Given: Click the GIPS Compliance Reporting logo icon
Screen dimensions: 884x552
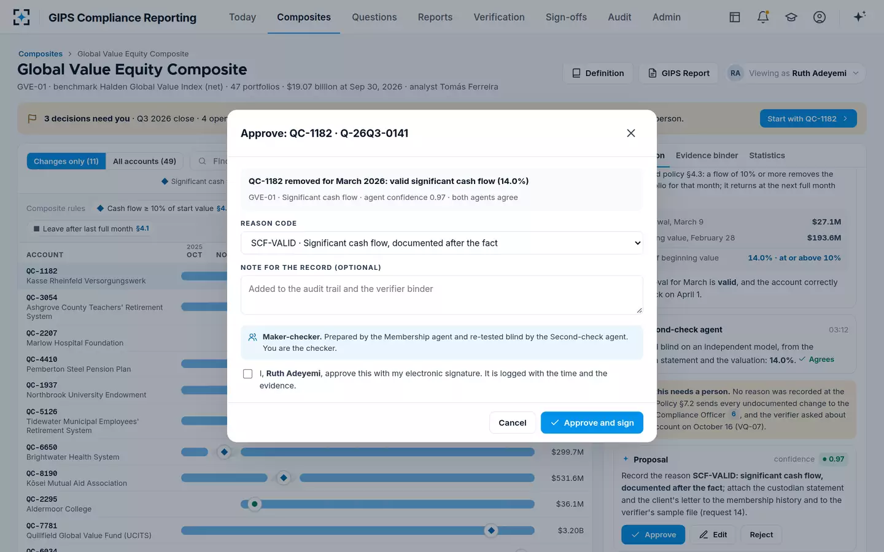Looking at the screenshot, I should [x=21, y=17].
